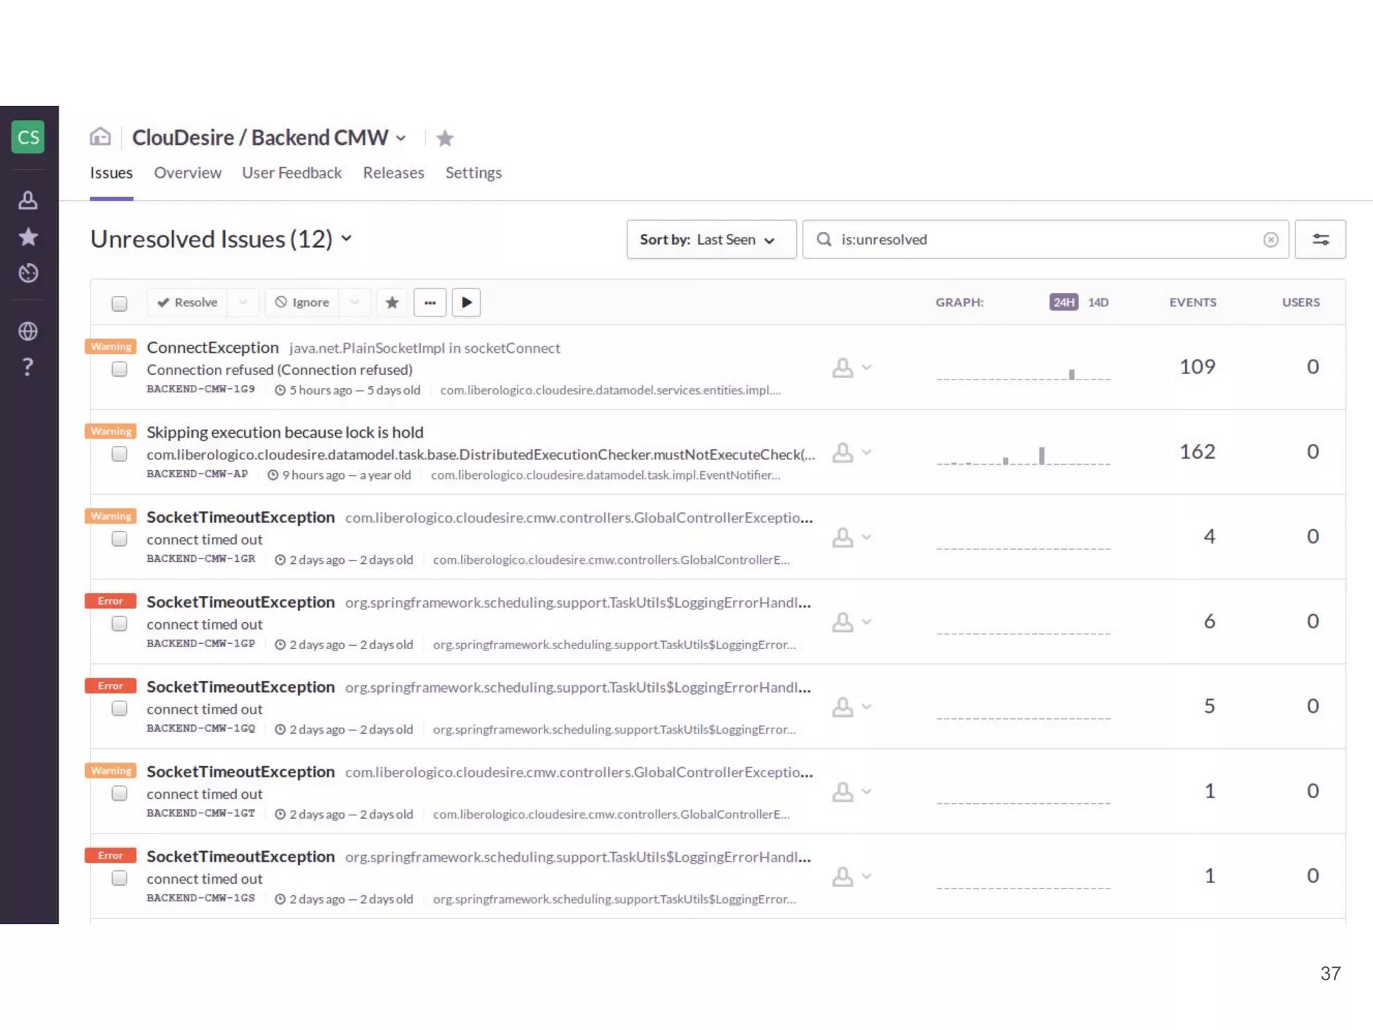Check the select-all issues checkbox
Image resolution: width=1373 pixels, height=1030 pixels.
pyautogui.click(x=119, y=304)
